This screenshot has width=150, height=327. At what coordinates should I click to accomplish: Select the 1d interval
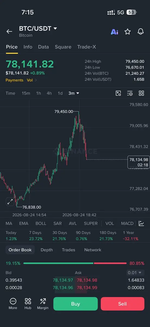click(x=60, y=93)
